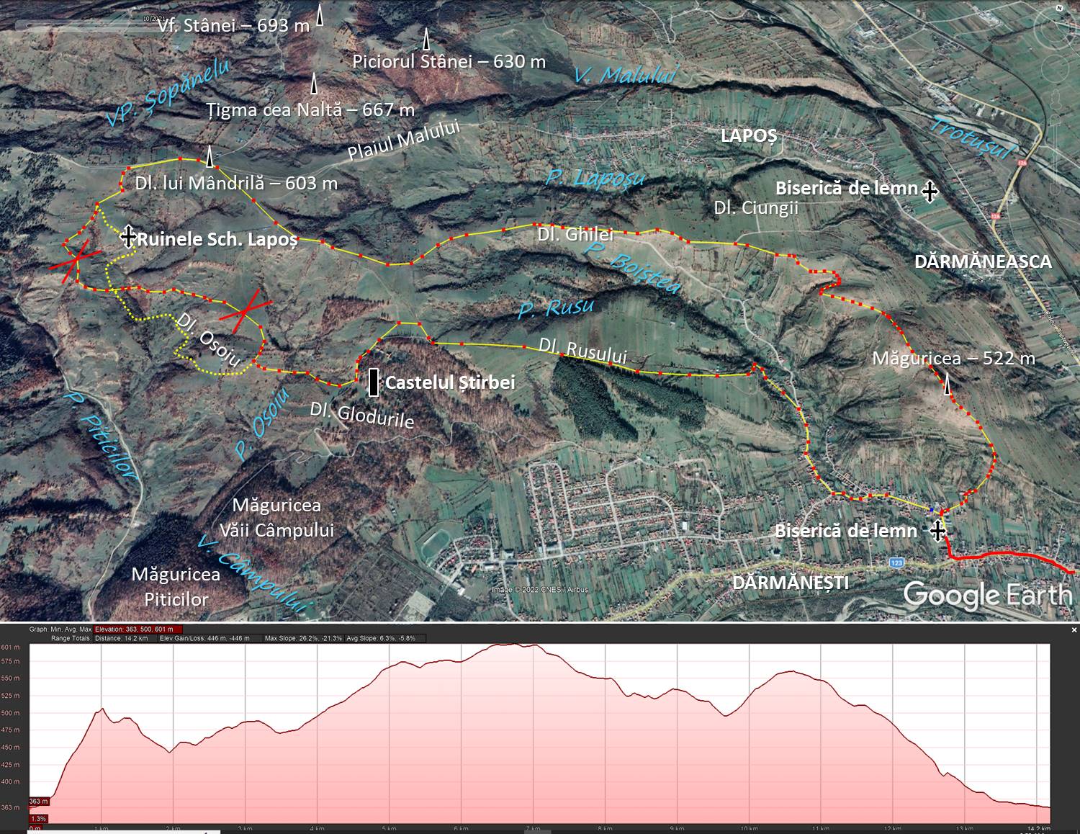
Task: Click Dl. lui Mândrilă peak marker
Action: (210, 156)
